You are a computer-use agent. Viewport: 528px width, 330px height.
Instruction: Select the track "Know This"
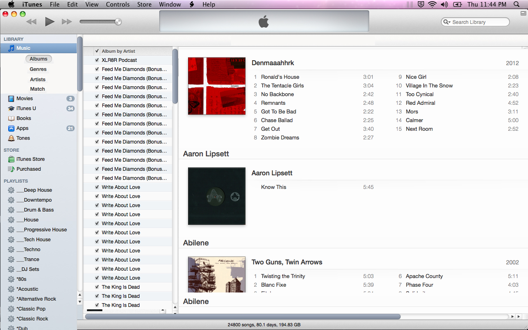pyautogui.click(x=273, y=187)
